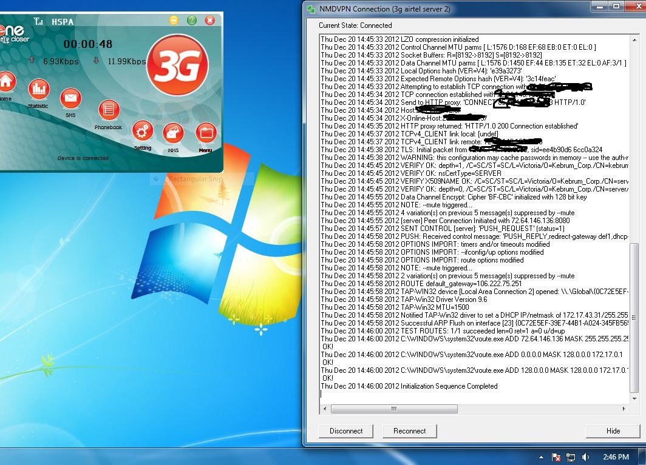The width and height of the screenshot is (646, 465).
Task: Click 'Data Channel Encrypt: Cipher BF-CBC' line
Action: [x=454, y=196]
